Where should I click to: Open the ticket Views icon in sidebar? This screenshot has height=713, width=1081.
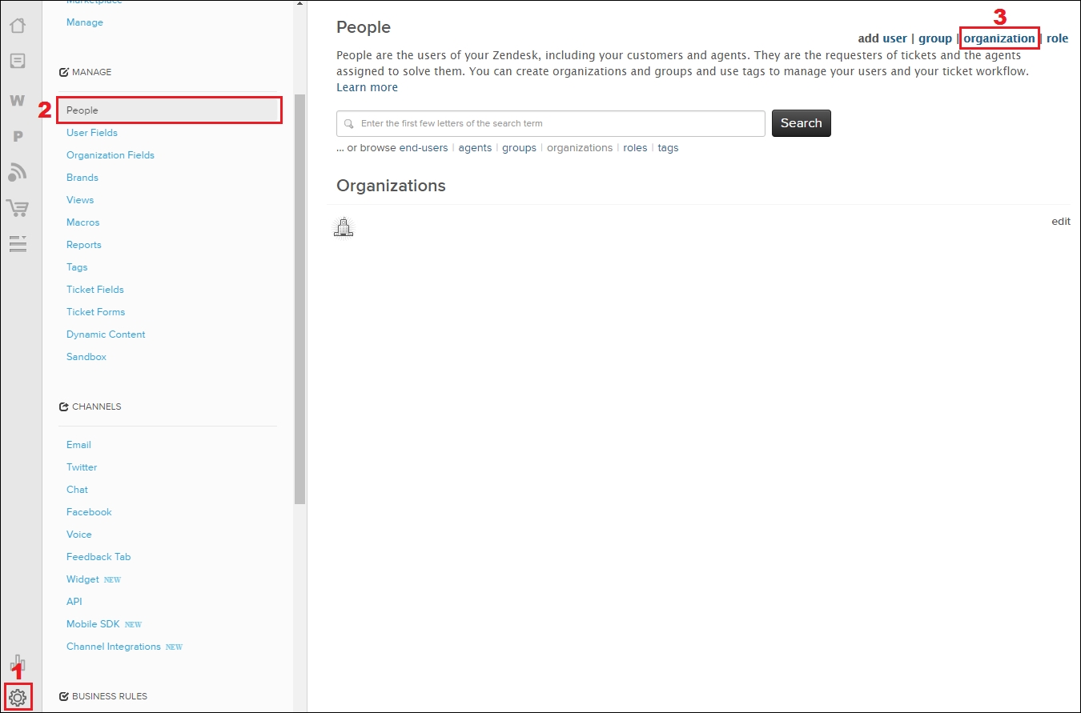18,62
